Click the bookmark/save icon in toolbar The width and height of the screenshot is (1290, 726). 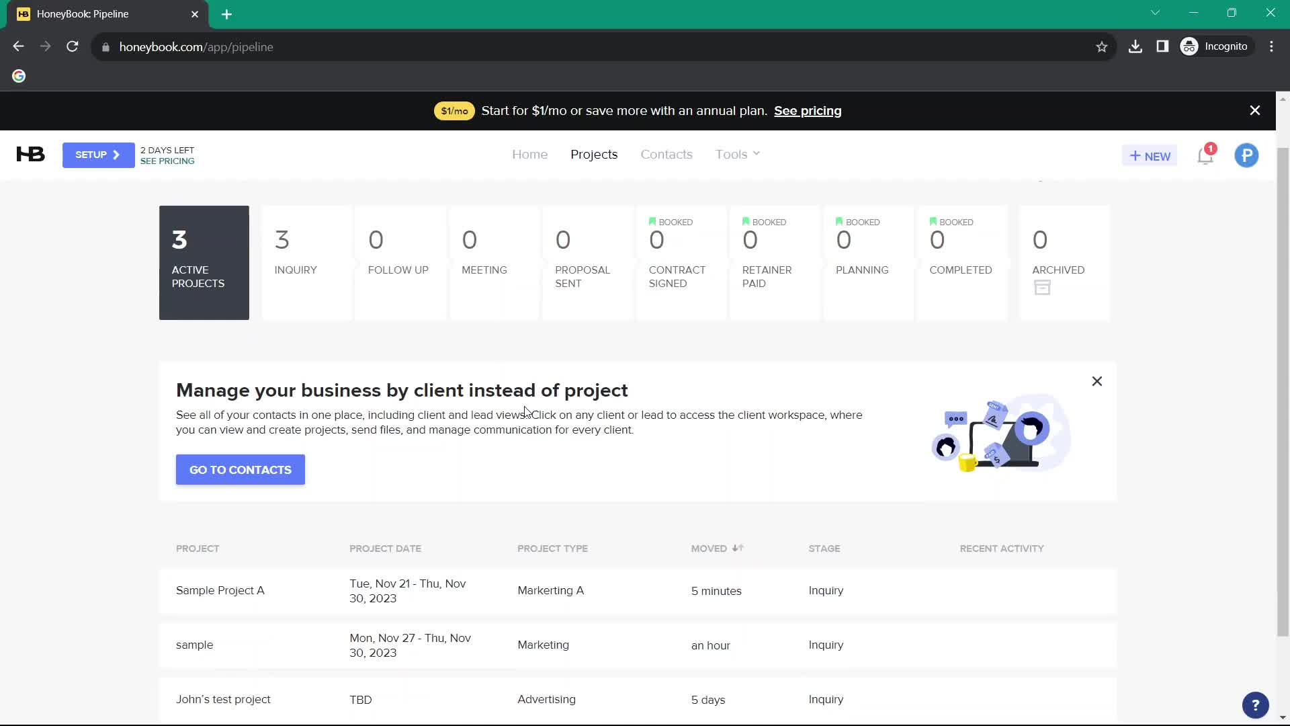click(x=1102, y=47)
